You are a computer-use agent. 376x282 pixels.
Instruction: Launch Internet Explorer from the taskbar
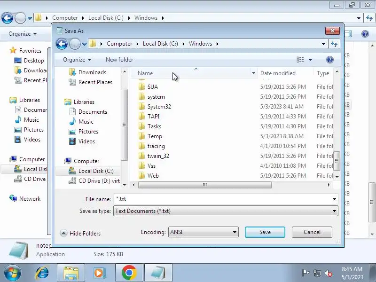point(42,273)
